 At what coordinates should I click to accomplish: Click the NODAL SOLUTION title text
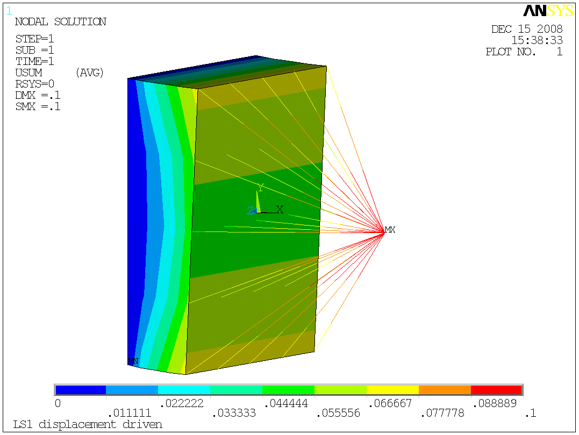[60, 22]
